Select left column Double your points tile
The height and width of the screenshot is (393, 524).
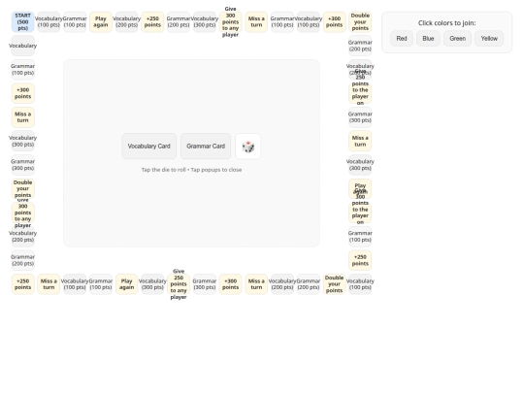pos(22,189)
